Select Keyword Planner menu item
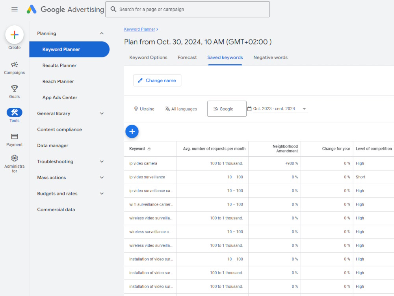This screenshot has width=394, height=296. tap(69, 49)
